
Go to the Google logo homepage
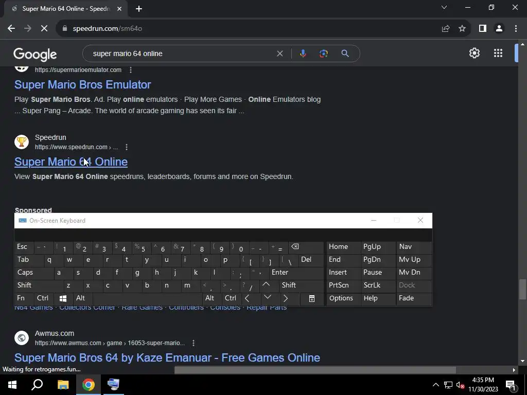pos(35,54)
